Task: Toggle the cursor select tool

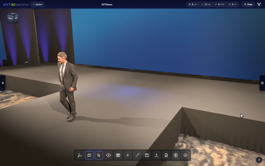Action: [99, 155]
